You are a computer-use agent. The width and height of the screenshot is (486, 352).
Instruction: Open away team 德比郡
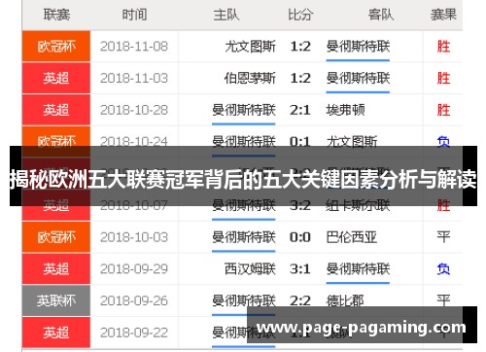click(x=345, y=300)
